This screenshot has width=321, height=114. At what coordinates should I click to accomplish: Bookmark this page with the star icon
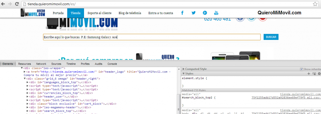pyautogui.click(x=315, y=4)
